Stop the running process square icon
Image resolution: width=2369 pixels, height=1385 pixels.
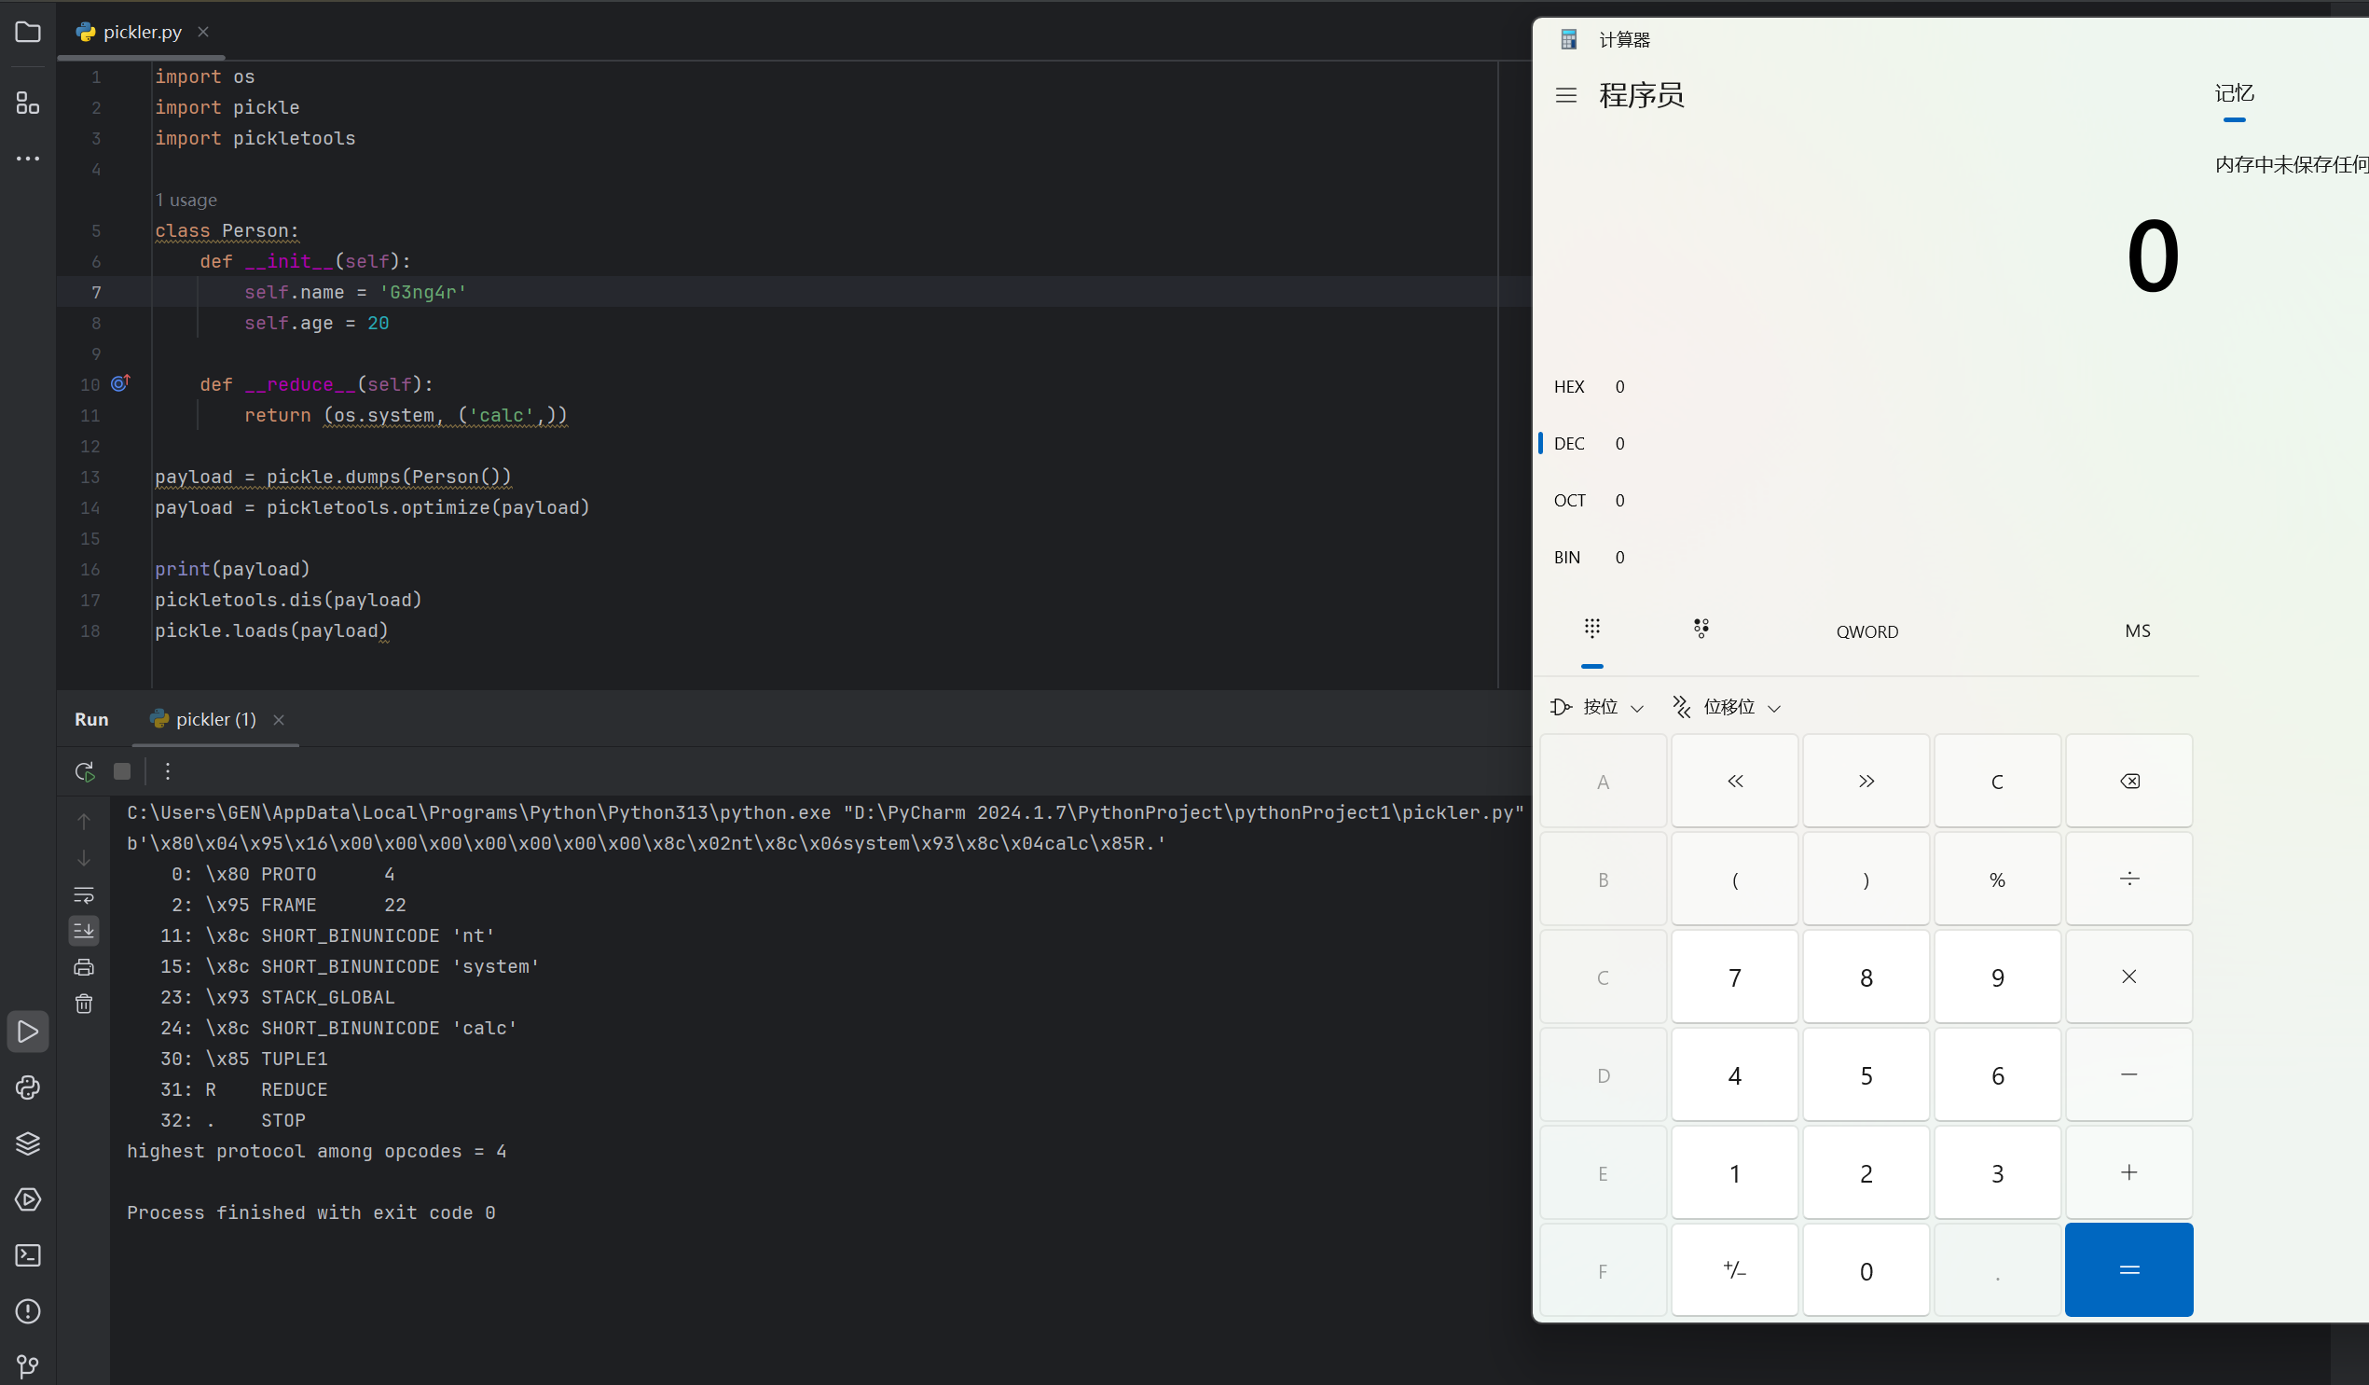click(x=122, y=772)
